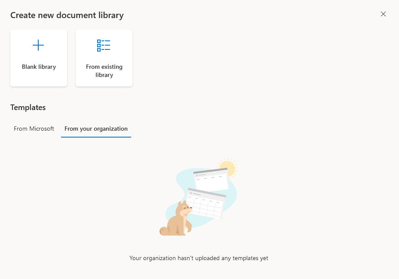399x279 pixels.
Task: Click the empty templates message text
Action: tap(199, 258)
